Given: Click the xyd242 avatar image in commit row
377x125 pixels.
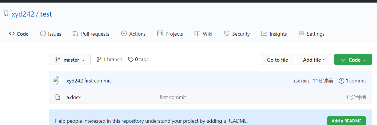Looking at the screenshot, I should [57, 81].
